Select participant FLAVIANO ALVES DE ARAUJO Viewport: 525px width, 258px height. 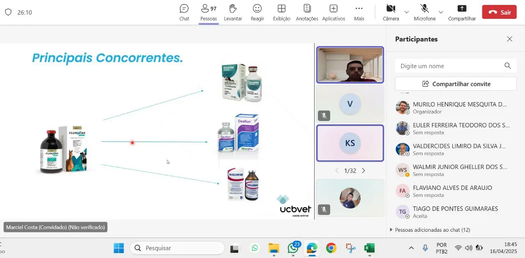tap(456, 191)
